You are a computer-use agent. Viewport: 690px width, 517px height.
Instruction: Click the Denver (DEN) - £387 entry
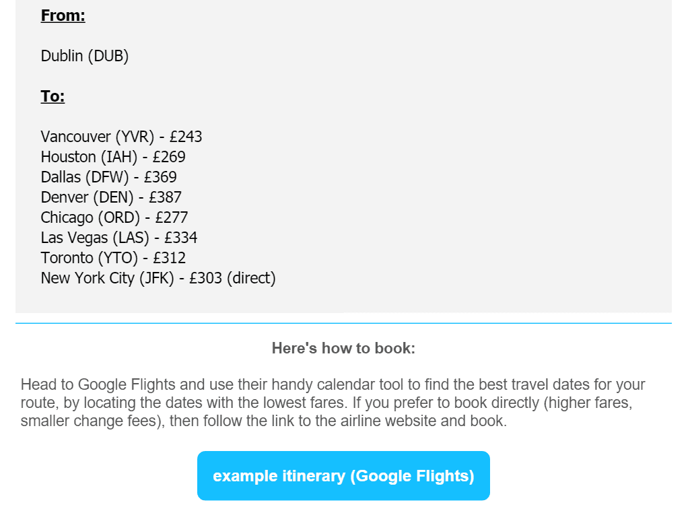pos(111,197)
